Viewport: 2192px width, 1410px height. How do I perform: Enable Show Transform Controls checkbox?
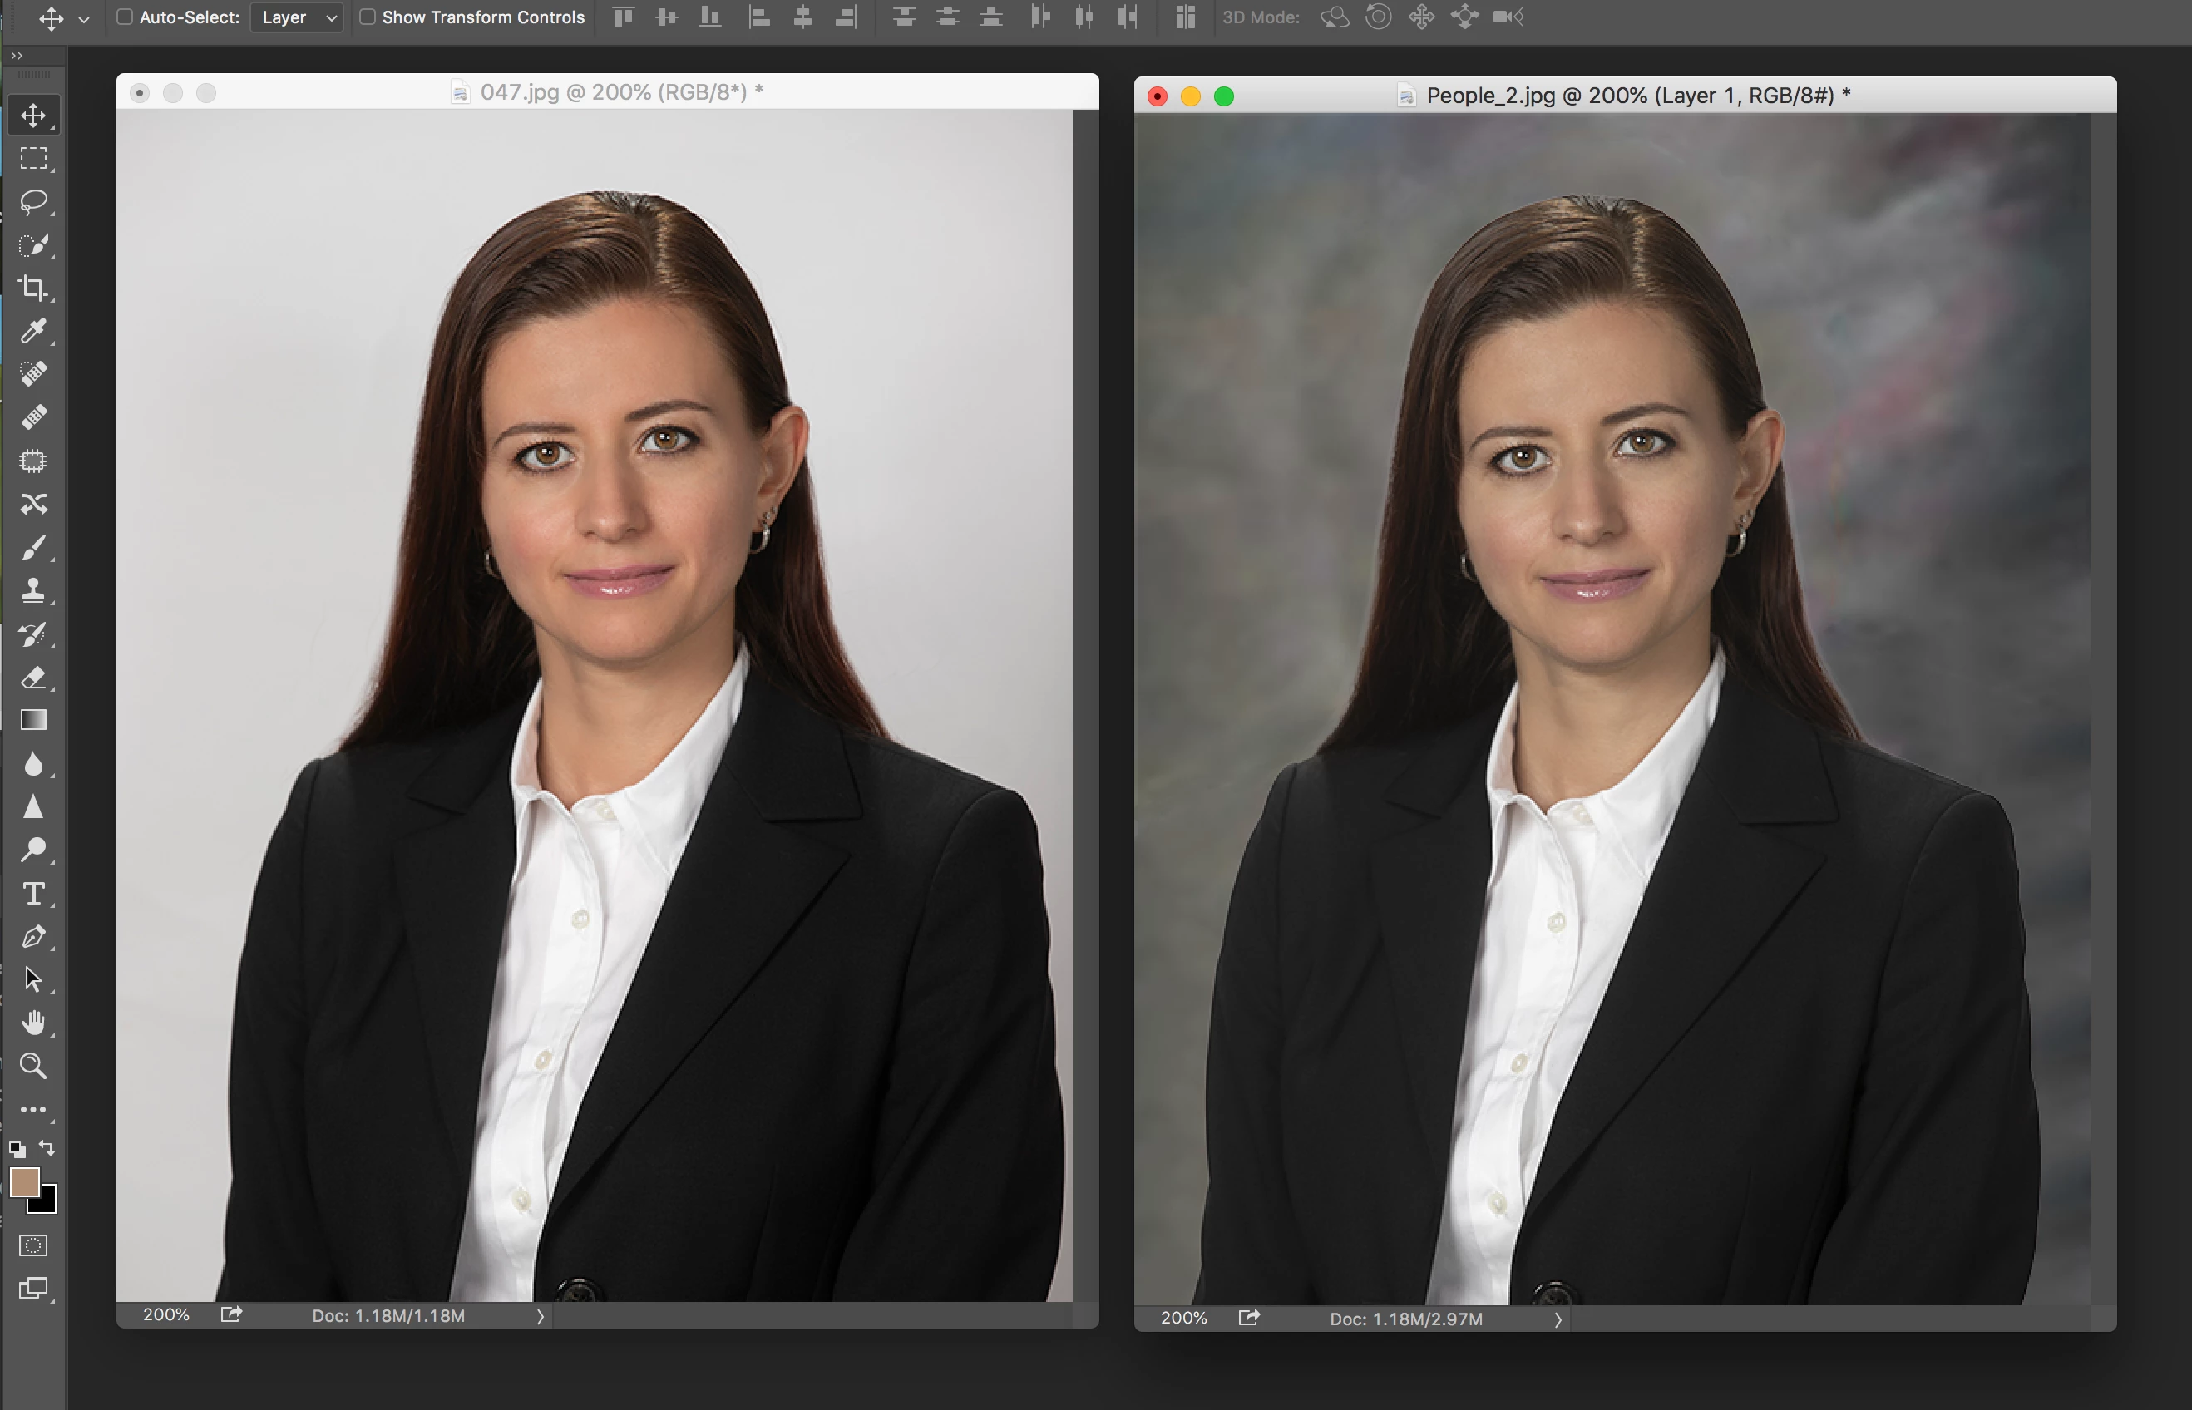[x=368, y=17]
